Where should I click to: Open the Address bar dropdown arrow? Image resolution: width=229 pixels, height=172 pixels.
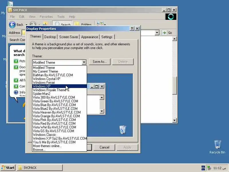click(157, 33)
